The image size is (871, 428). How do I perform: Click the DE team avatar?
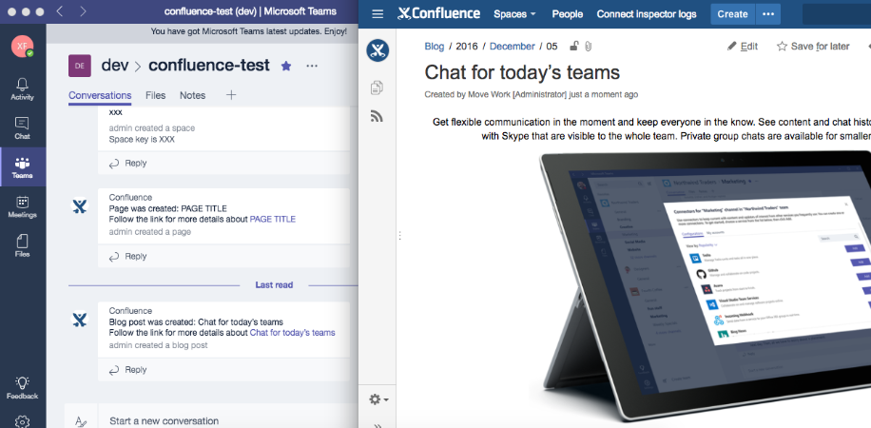point(80,66)
